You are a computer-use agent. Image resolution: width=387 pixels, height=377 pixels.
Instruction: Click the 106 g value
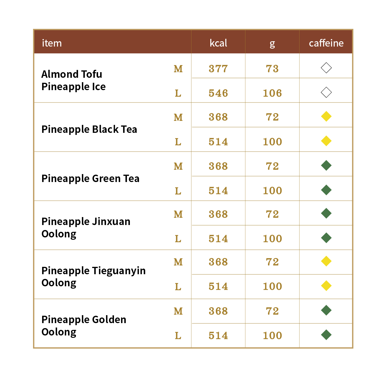[x=272, y=93]
